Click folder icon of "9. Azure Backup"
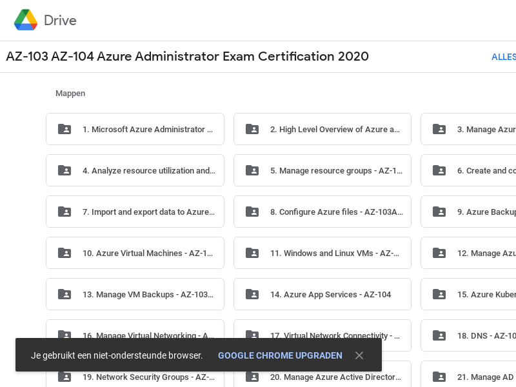This screenshot has height=387, width=516. pos(439,212)
